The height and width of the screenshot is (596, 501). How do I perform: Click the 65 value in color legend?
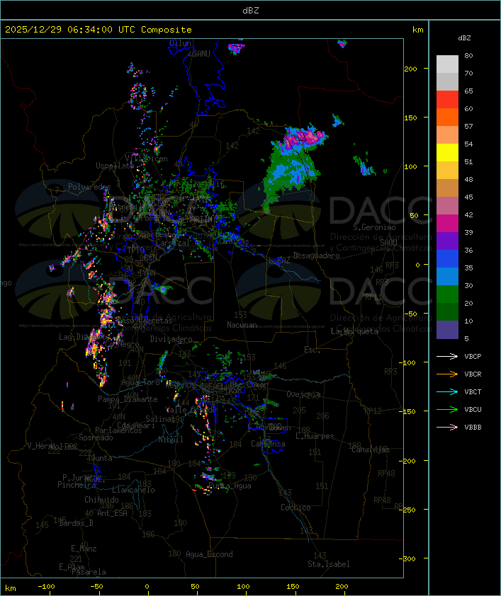468,91
